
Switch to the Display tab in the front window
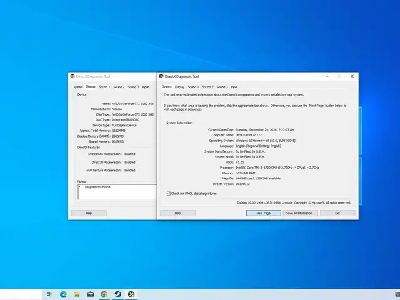[x=179, y=87]
